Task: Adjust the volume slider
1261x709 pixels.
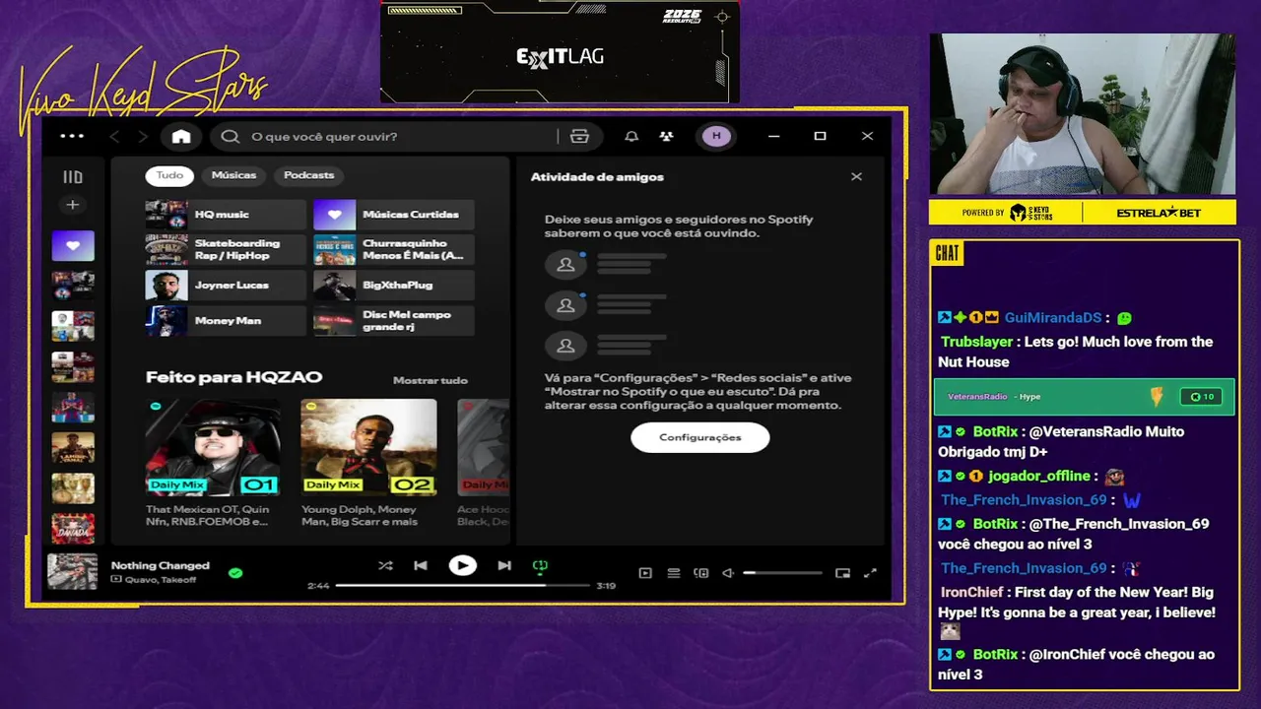Action: (782, 573)
